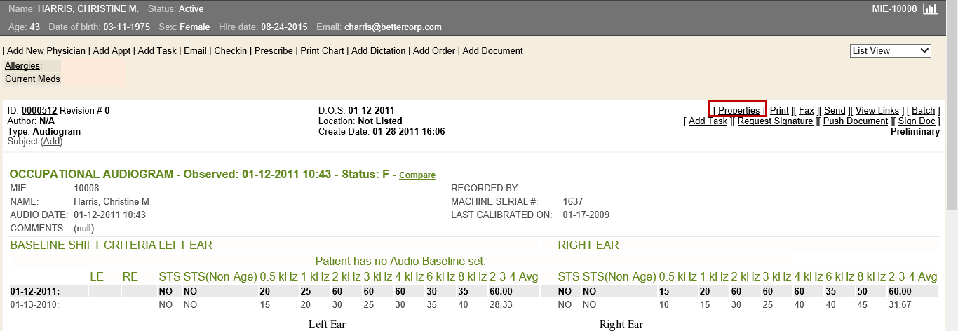Open the Allergies link
Viewport: 958px width, 331px height.
[22, 66]
